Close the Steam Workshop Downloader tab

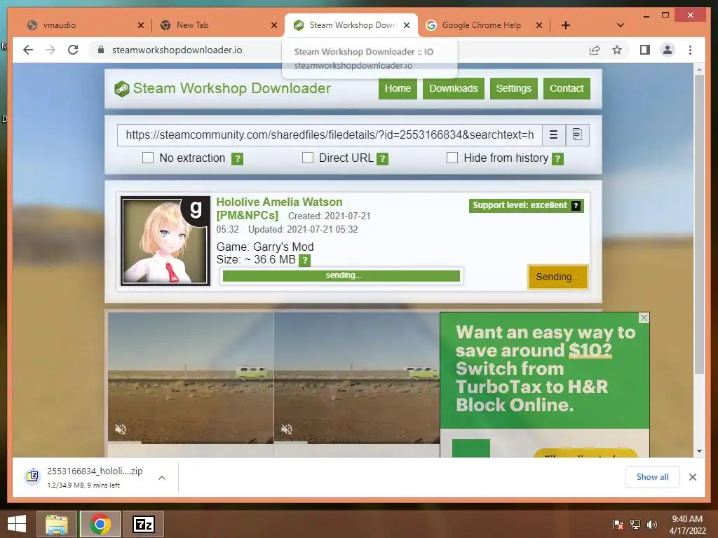[x=407, y=25]
